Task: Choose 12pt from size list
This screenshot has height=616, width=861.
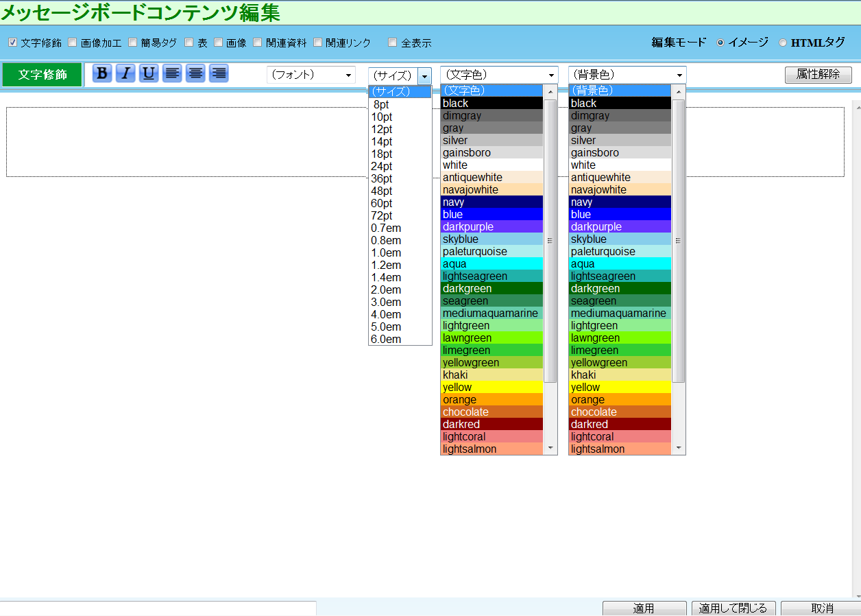Action: [400, 130]
